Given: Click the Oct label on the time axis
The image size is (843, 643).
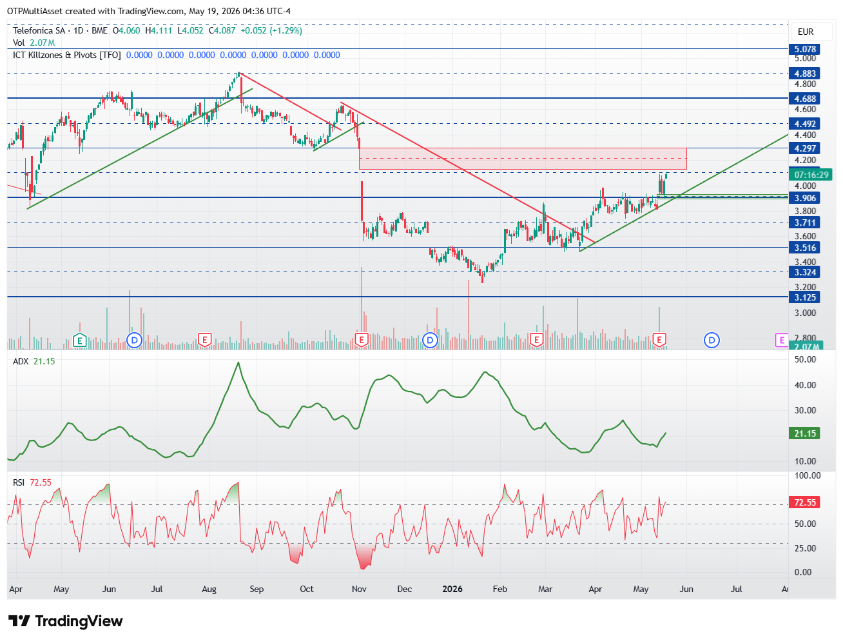Looking at the screenshot, I should (307, 589).
